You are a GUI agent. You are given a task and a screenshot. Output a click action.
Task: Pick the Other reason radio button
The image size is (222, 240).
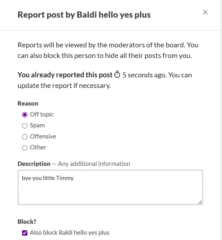(25, 148)
